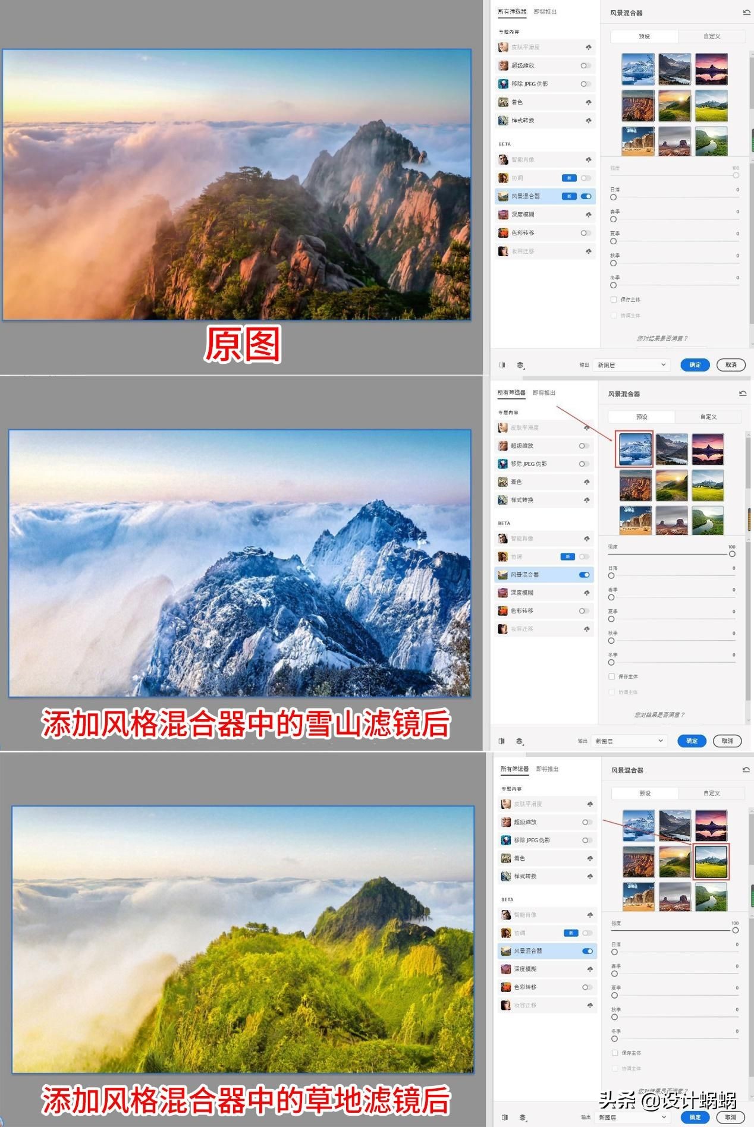Screen dimensions: 754x1127
Task: Reset 风景混合器 settings in middle 雪山 panel
Action: tap(743, 393)
